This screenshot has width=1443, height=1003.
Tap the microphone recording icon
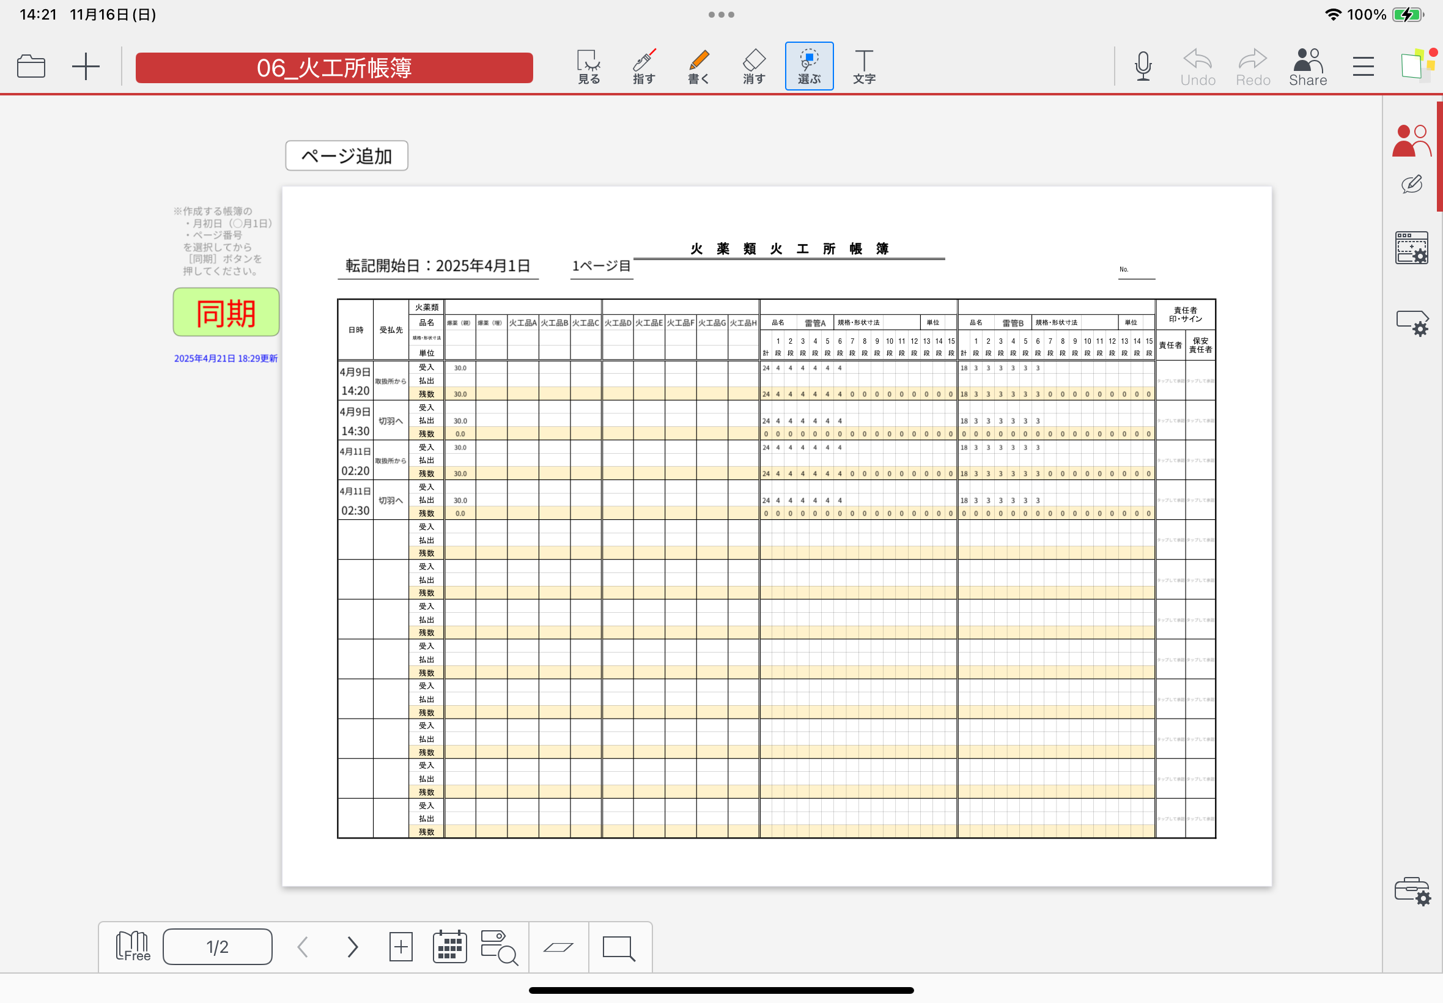(1143, 66)
